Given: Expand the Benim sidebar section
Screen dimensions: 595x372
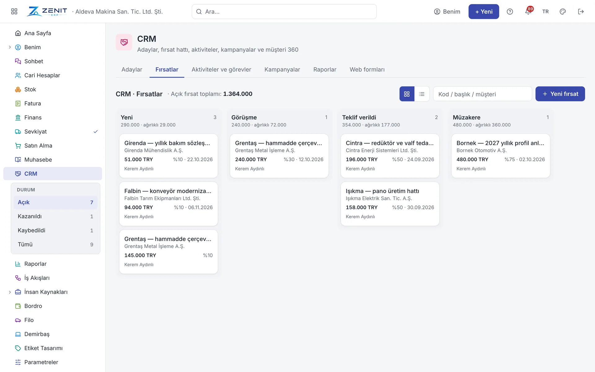Looking at the screenshot, I should point(10,47).
